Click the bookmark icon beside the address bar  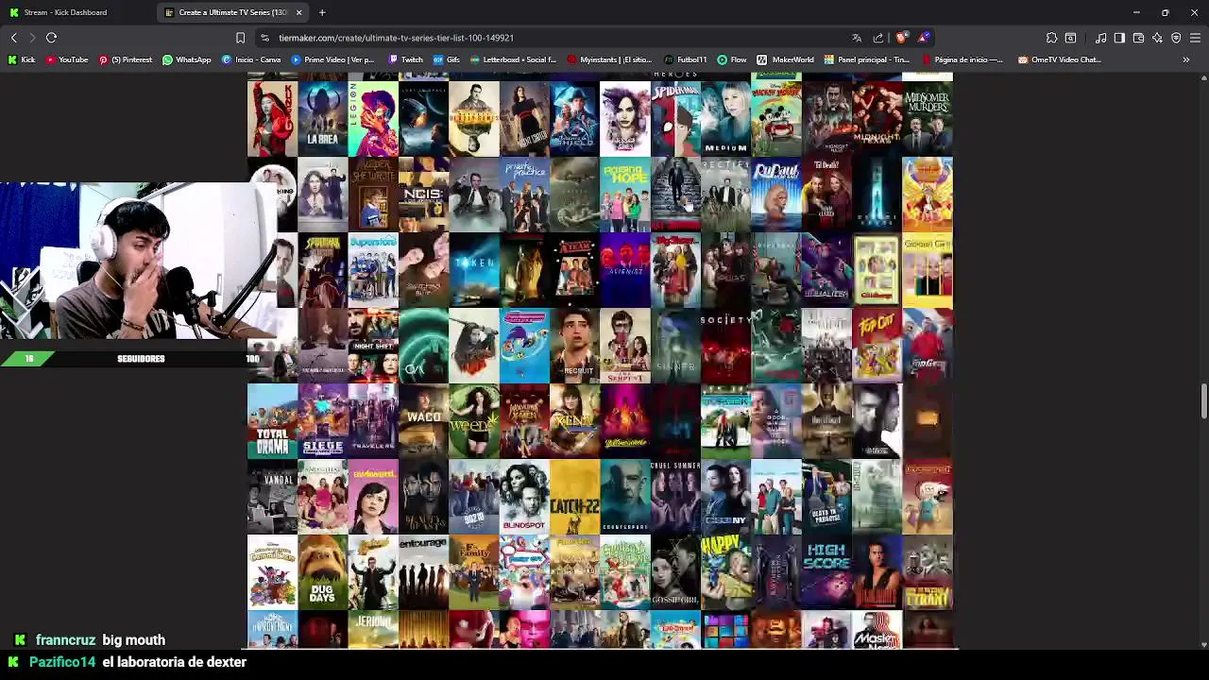pos(240,38)
